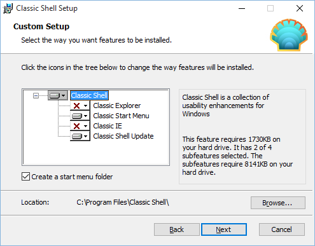Click the installer icon in the title bar

8,8
